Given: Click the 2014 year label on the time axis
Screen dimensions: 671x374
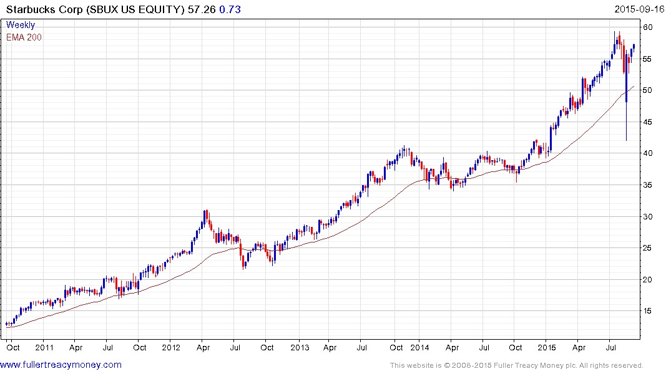Looking at the screenshot, I should click(x=420, y=347).
